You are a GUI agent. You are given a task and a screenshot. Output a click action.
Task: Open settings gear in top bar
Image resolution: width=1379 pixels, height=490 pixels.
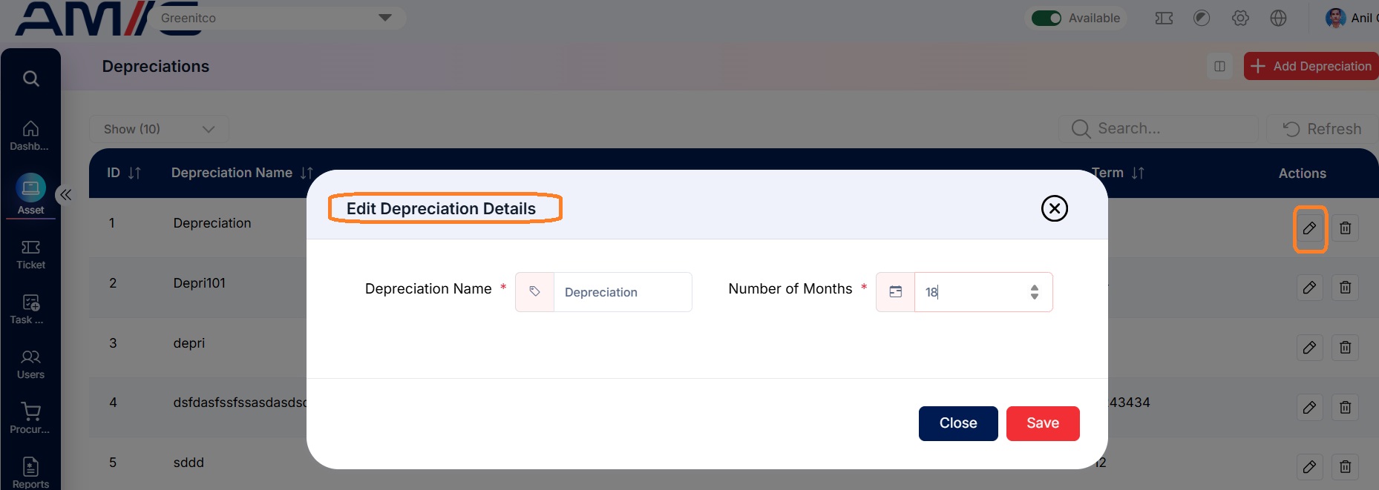pyautogui.click(x=1240, y=18)
